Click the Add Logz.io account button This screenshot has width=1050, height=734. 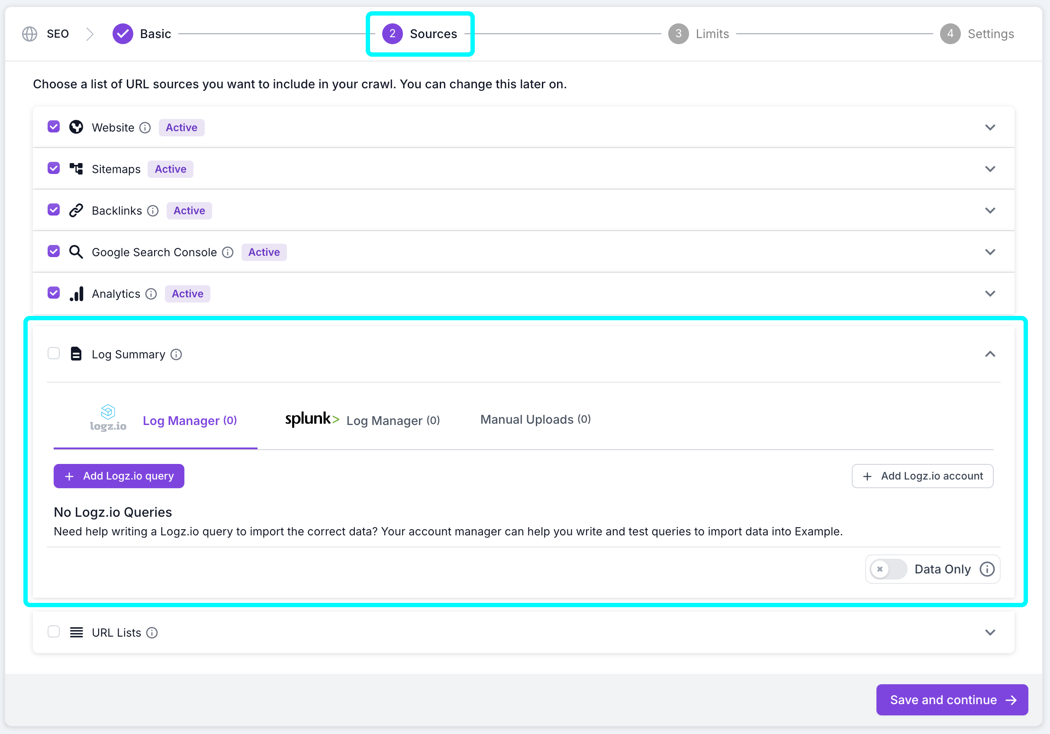(x=922, y=476)
